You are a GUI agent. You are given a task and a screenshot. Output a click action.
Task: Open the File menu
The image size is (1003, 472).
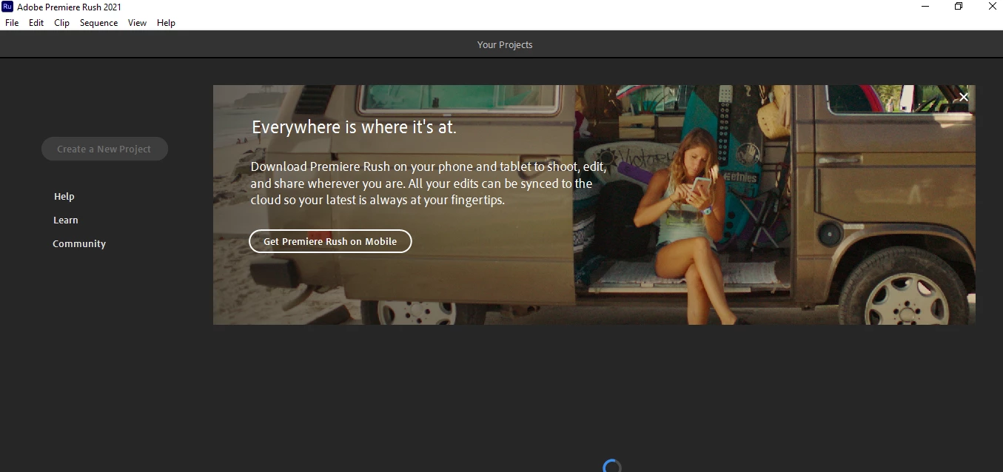click(x=12, y=23)
